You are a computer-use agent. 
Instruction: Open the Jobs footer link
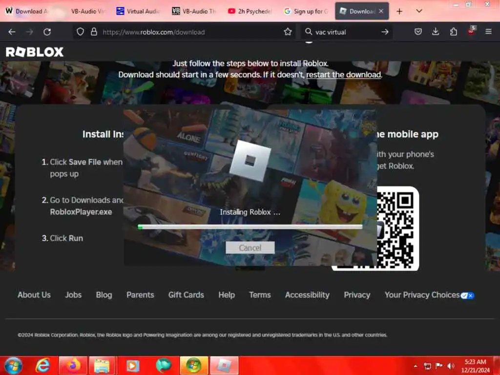(x=73, y=295)
